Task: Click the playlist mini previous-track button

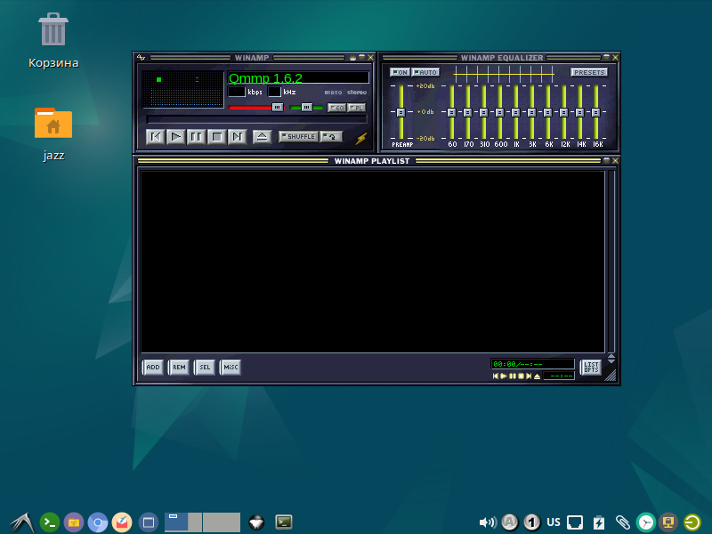Action: [496, 376]
